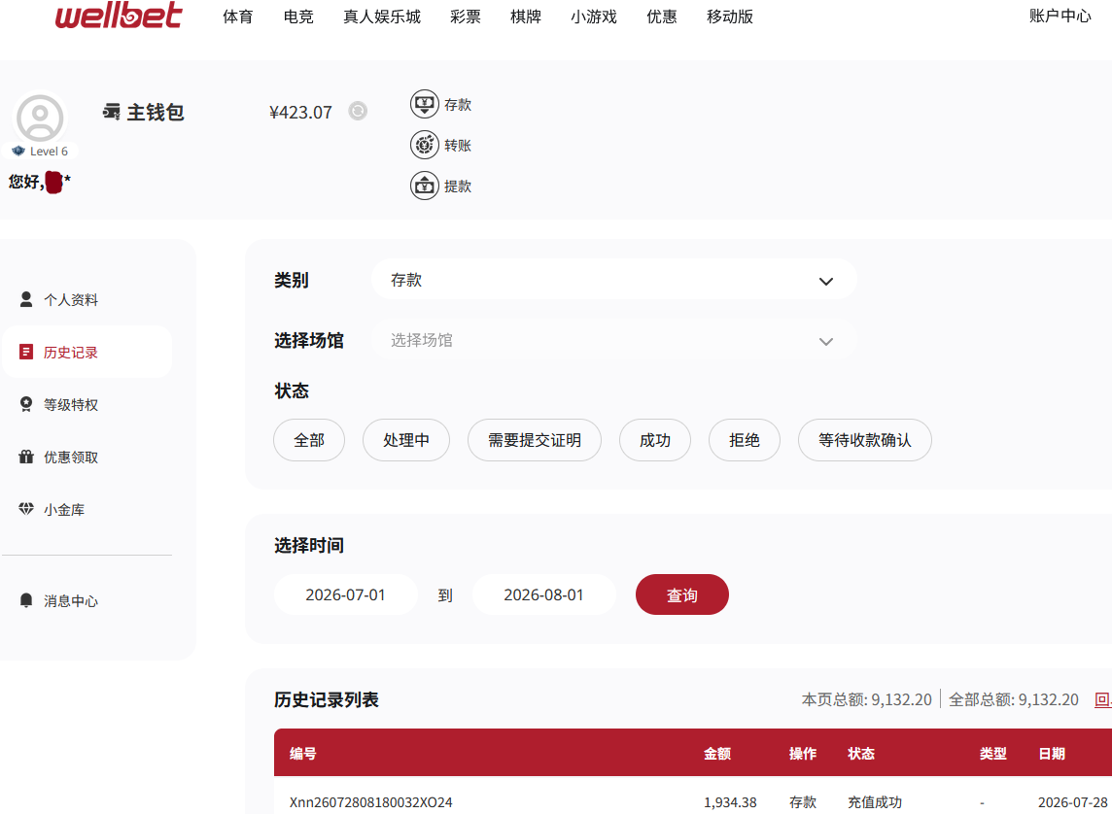This screenshot has height=814, width=1112.
Task: Select the 拒绝 status filter
Action: point(745,440)
